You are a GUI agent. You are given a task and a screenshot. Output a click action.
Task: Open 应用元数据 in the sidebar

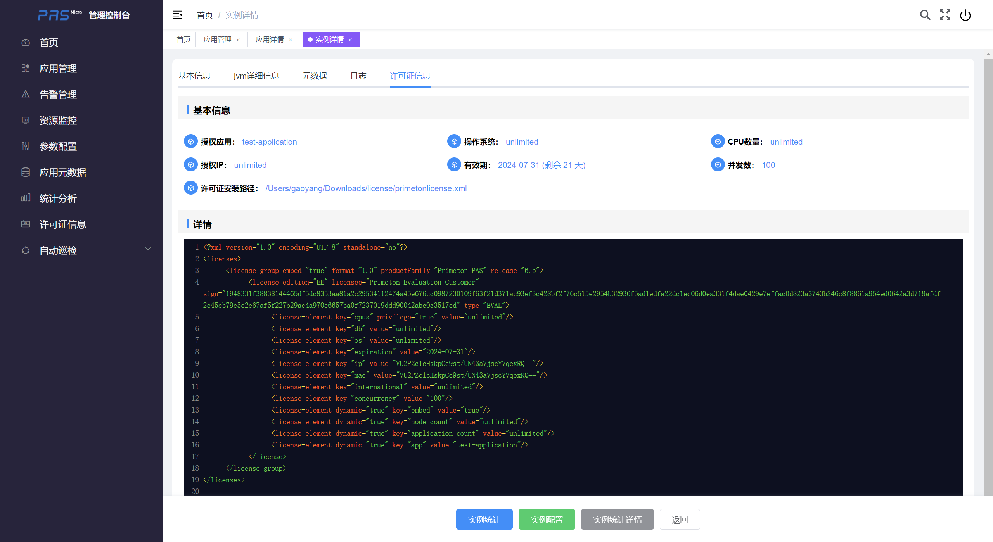tap(63, 173)
